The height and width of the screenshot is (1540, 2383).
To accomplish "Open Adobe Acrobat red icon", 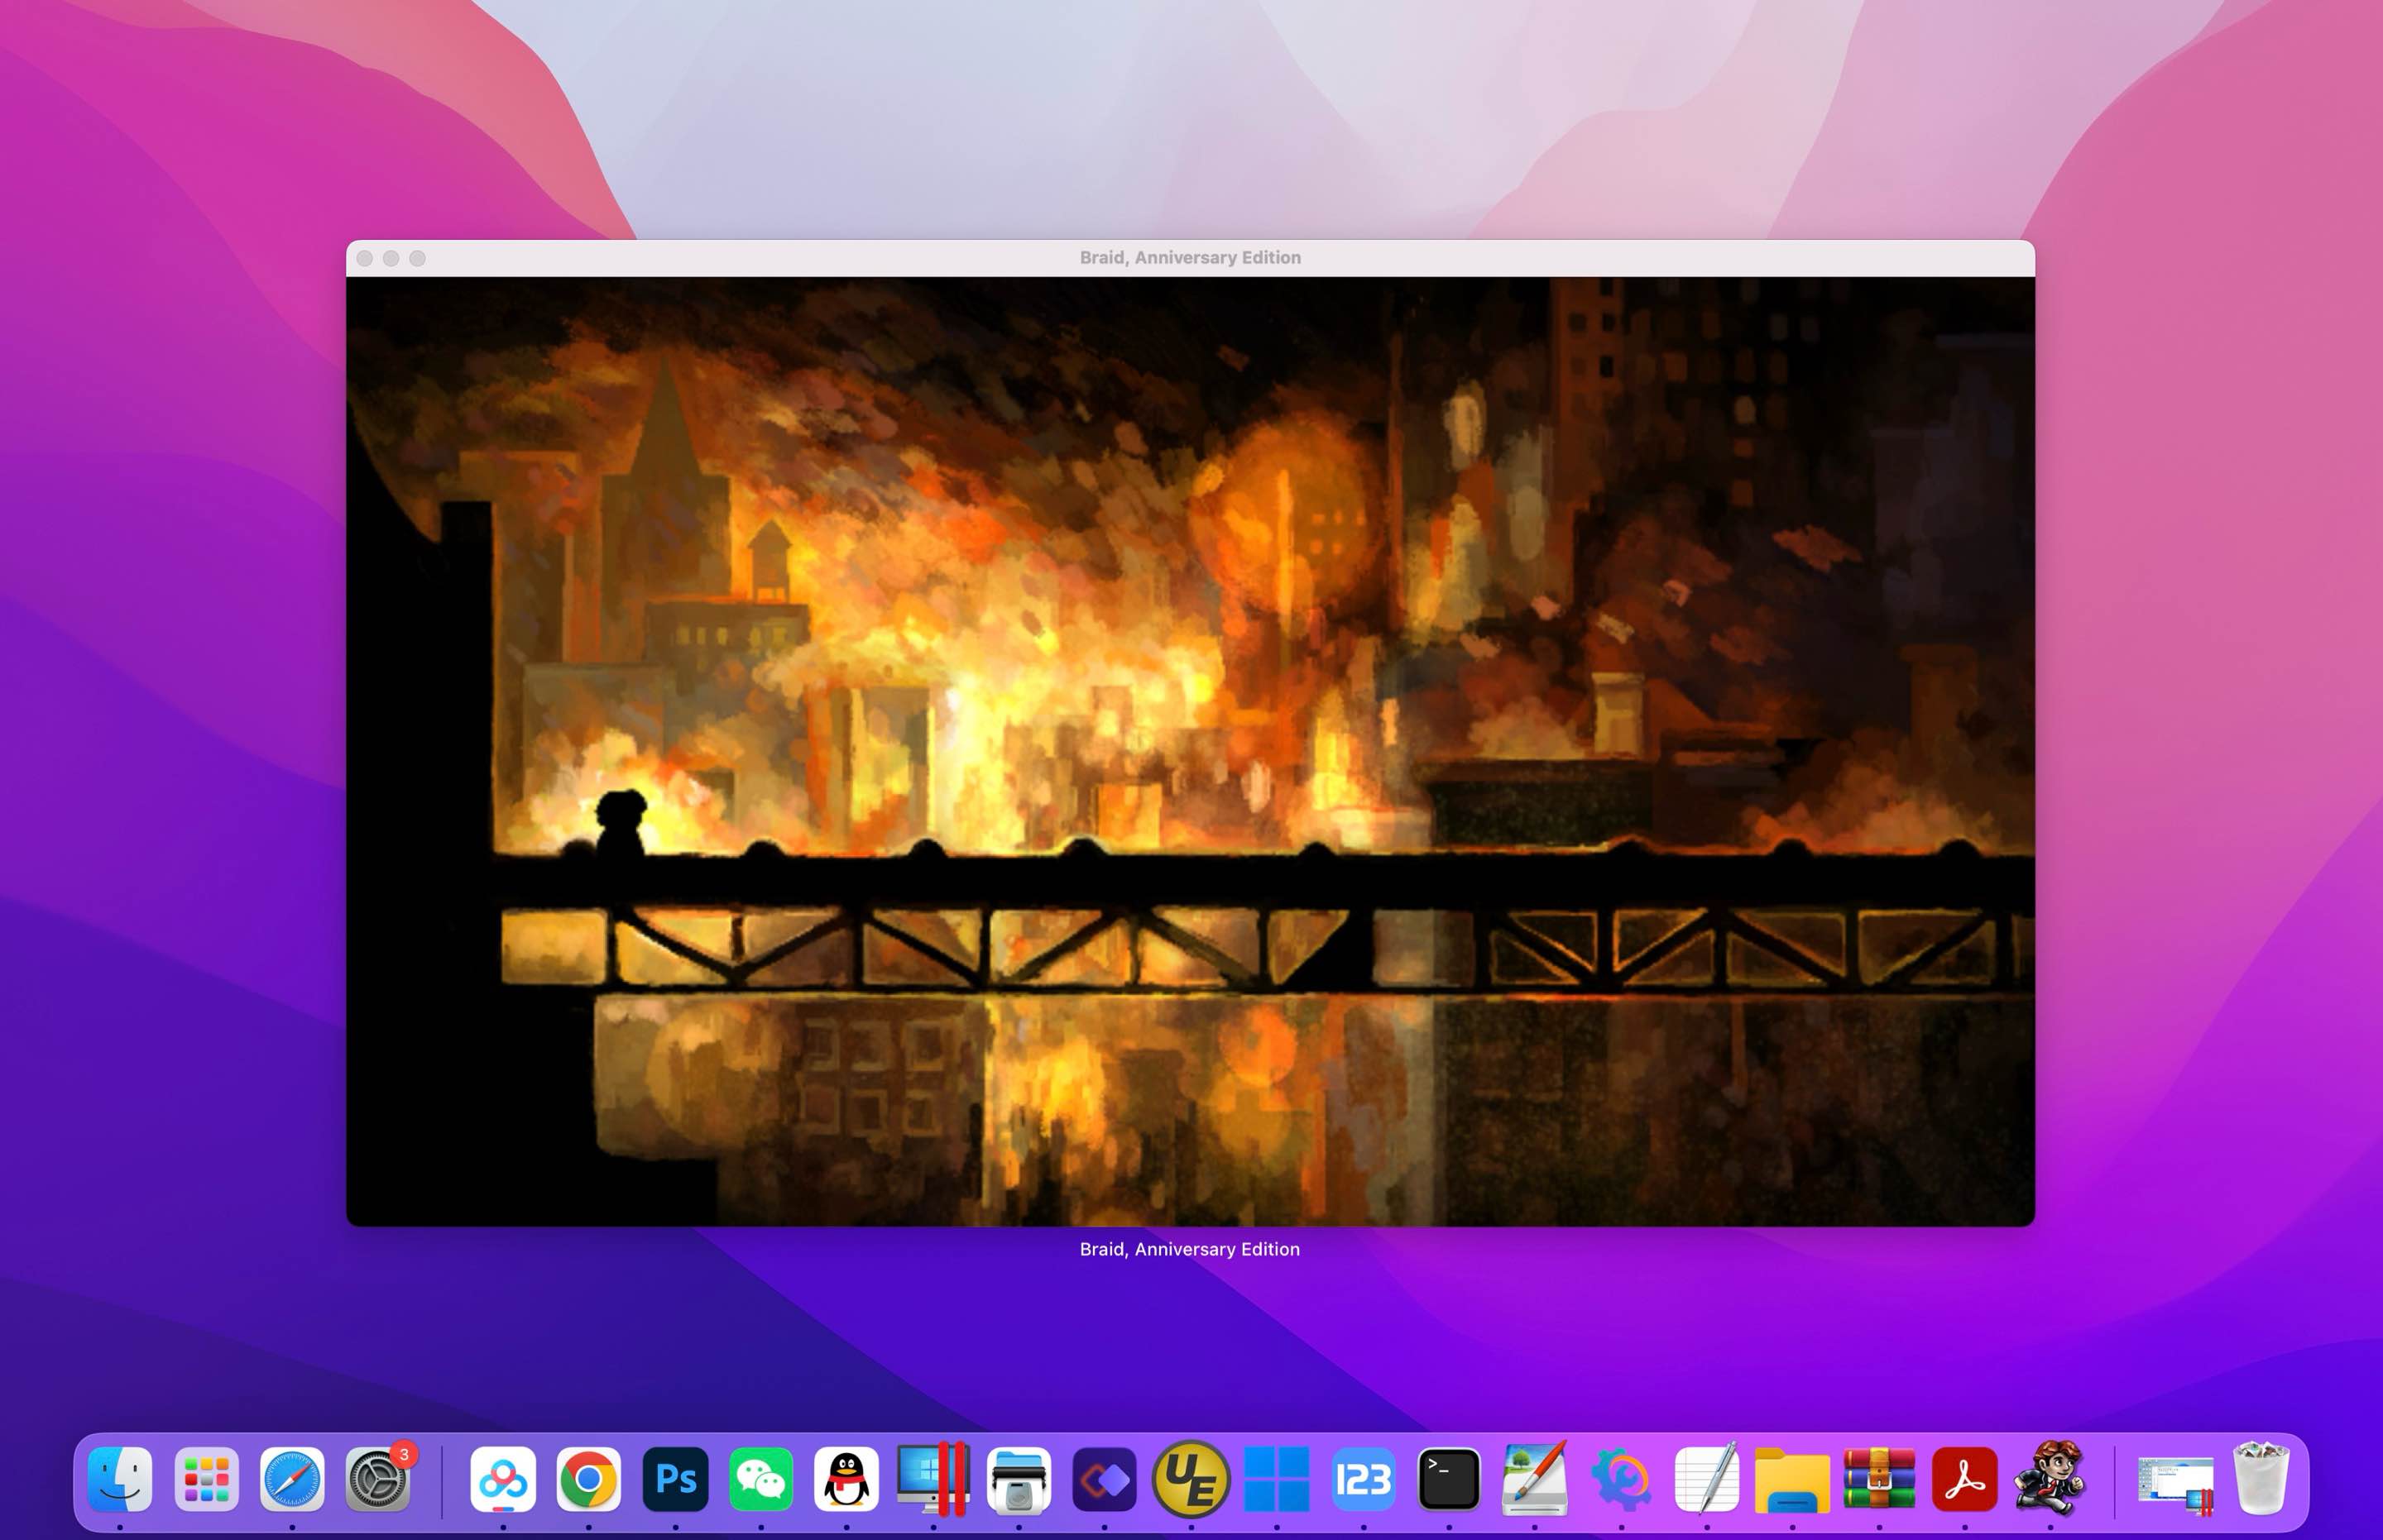I will point(1965,1479).
